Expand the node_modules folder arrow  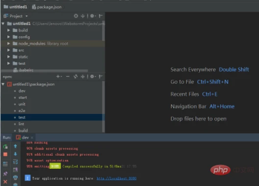(x=9, y=44)
